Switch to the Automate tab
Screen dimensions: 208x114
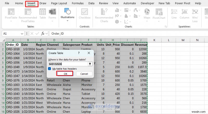click(129, 3)
